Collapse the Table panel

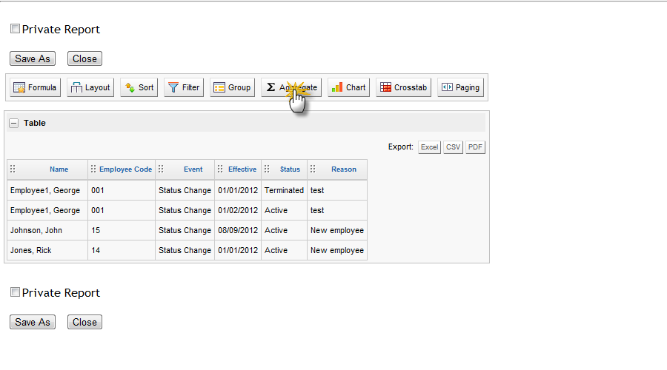point(13,123)
